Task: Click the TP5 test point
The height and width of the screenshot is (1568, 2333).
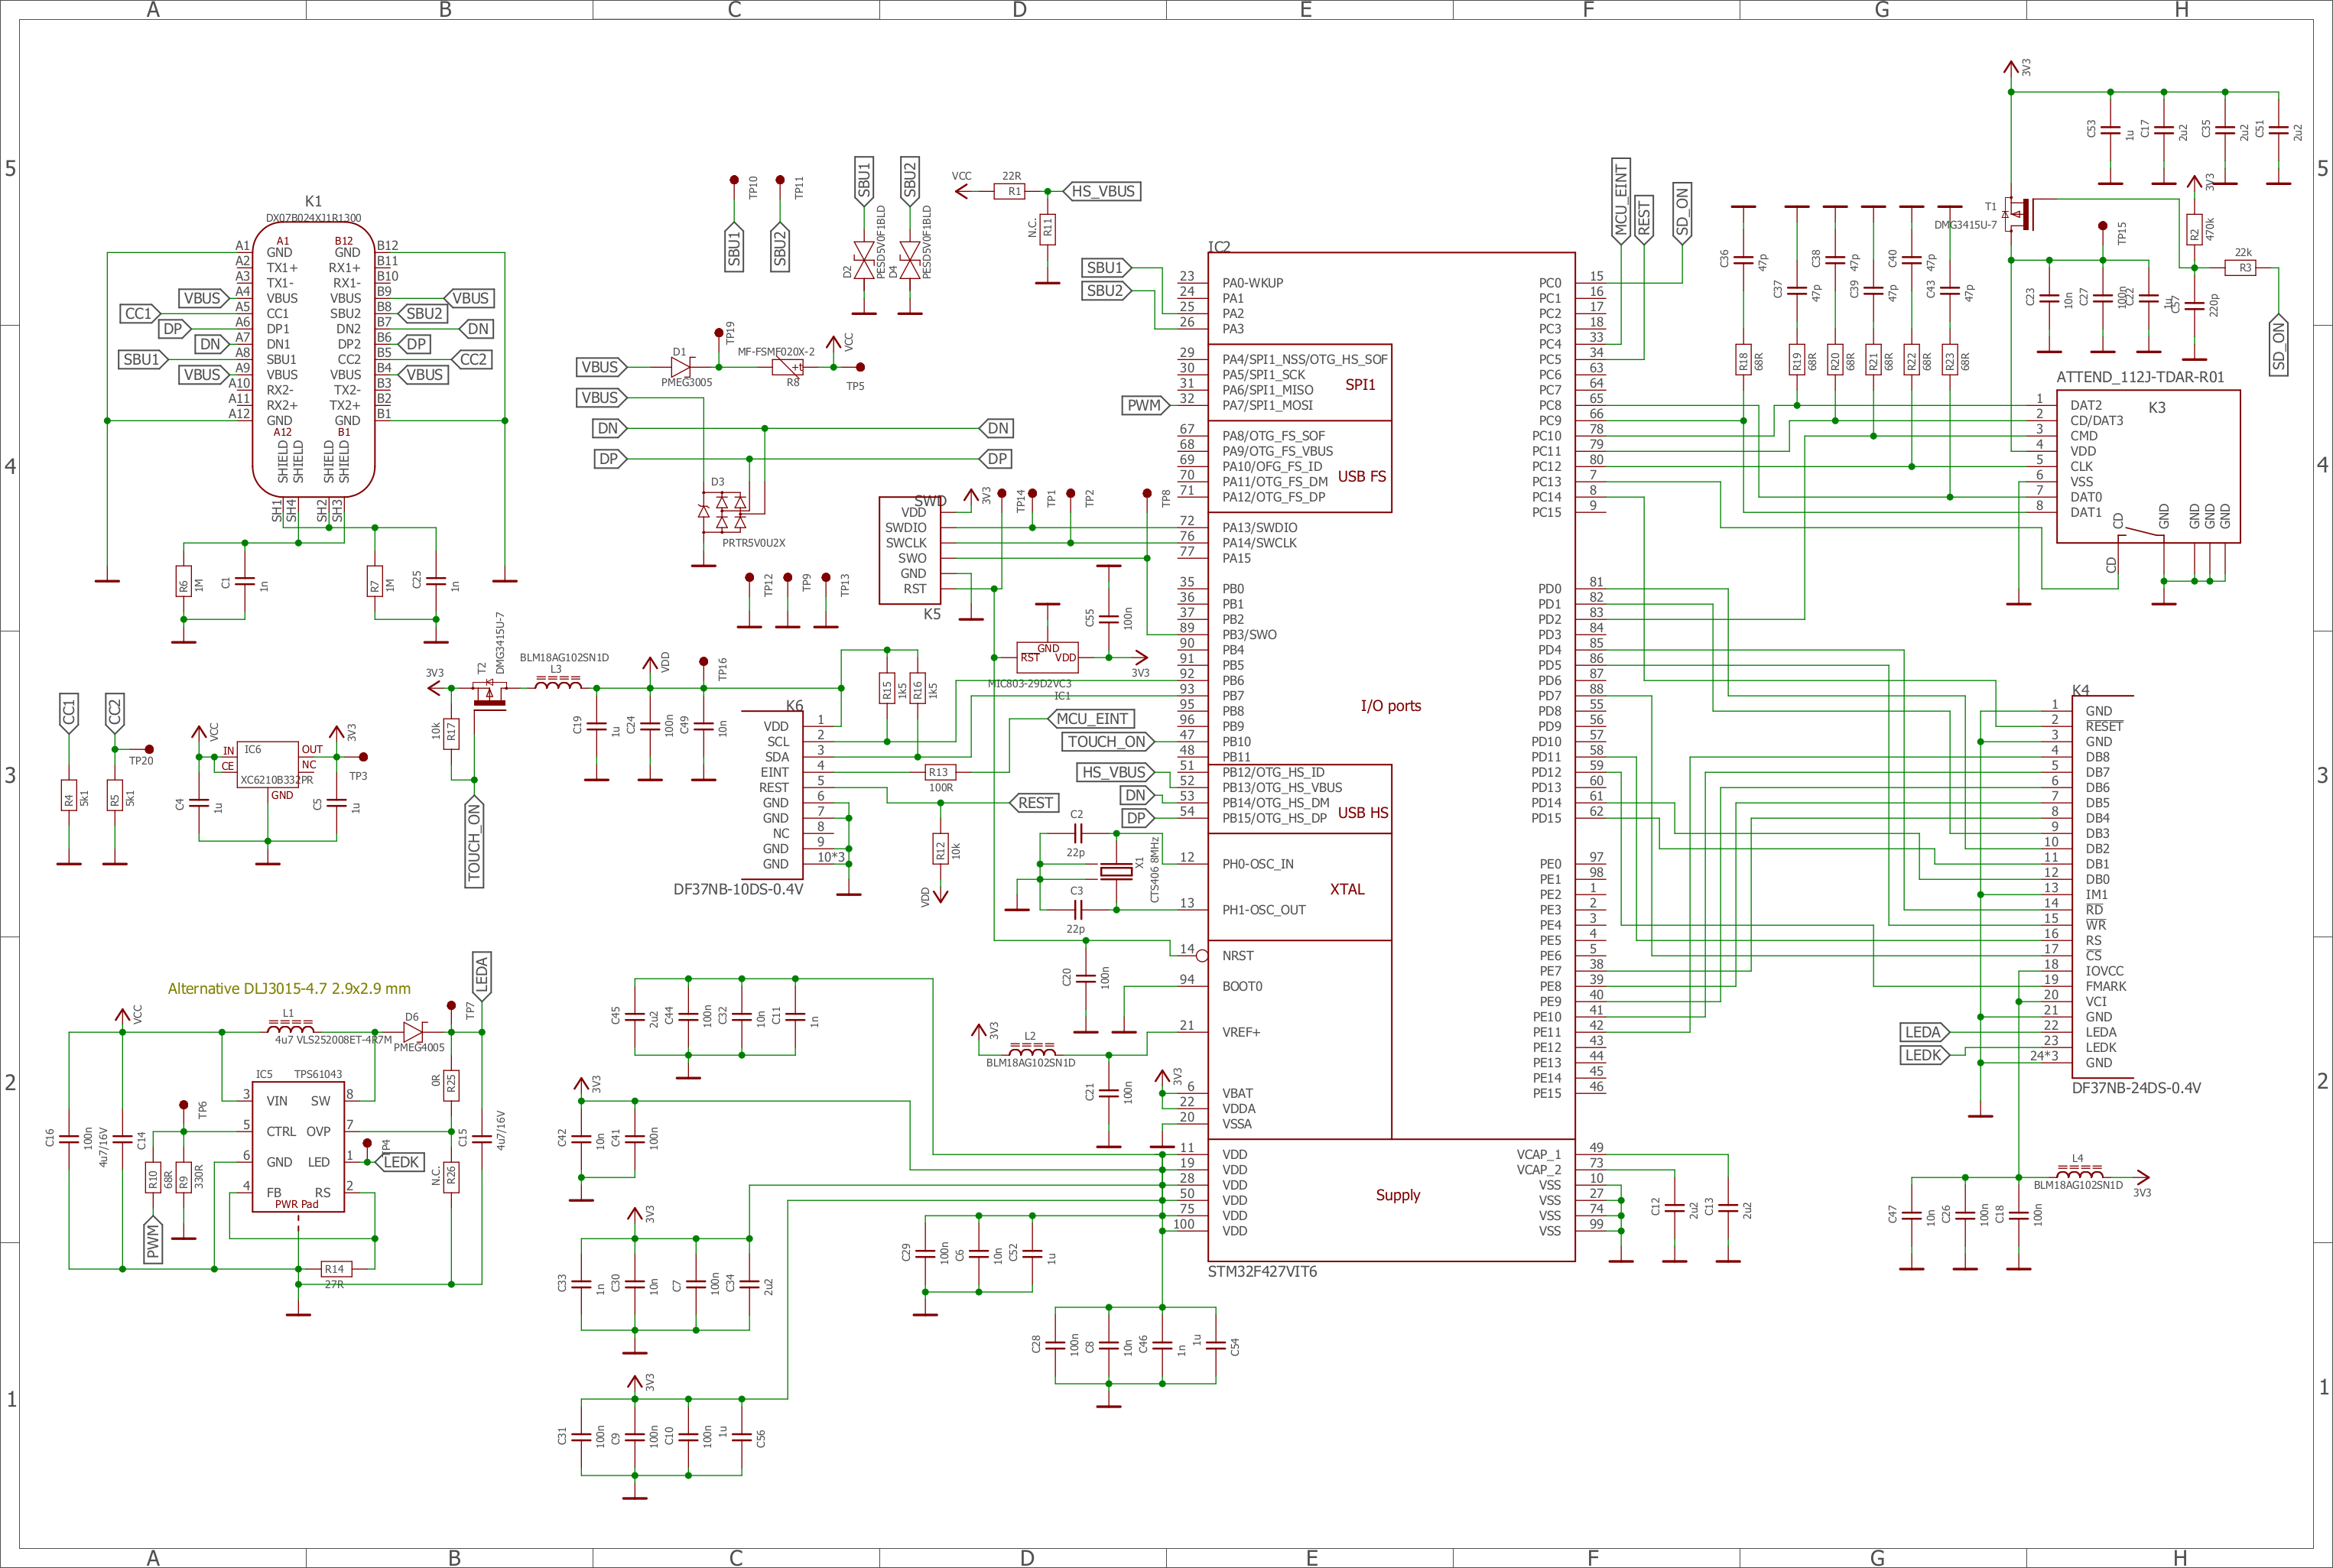Action: [x=860, y=367]
